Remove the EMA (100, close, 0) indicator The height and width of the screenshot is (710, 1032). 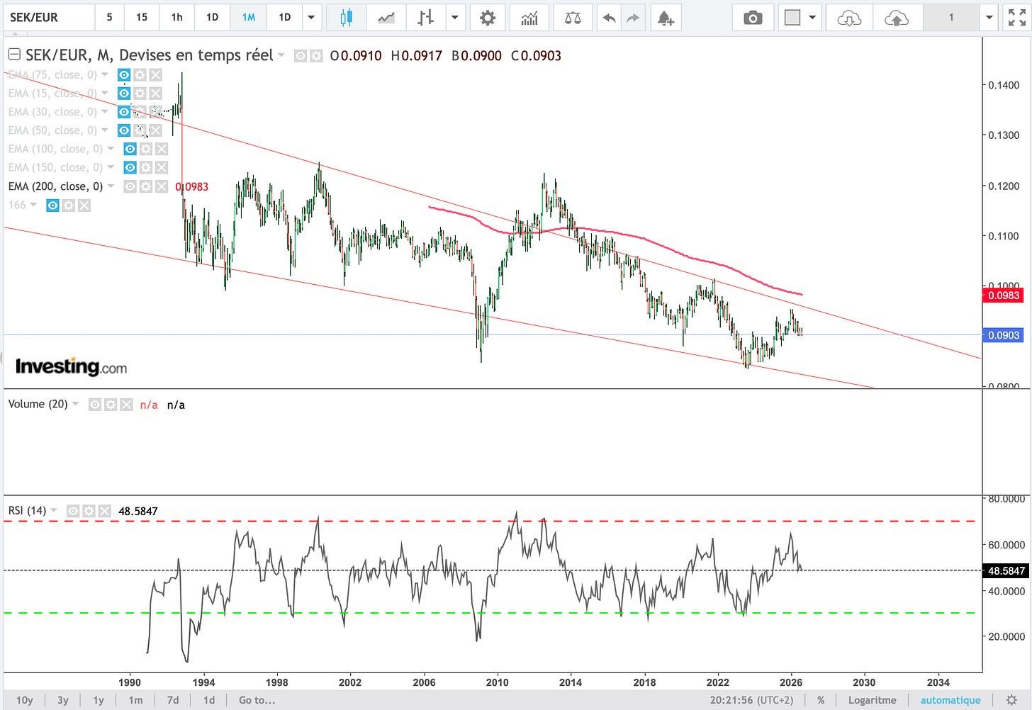(162, 149)
